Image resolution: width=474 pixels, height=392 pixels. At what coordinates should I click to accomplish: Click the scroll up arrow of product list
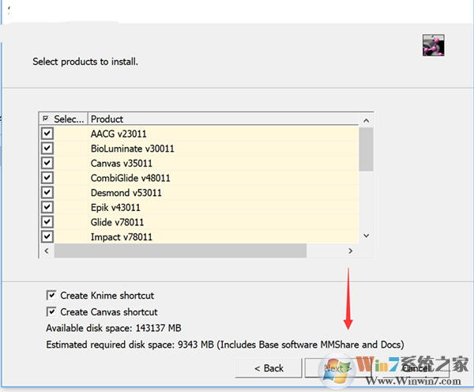click(x=366, y=120)
